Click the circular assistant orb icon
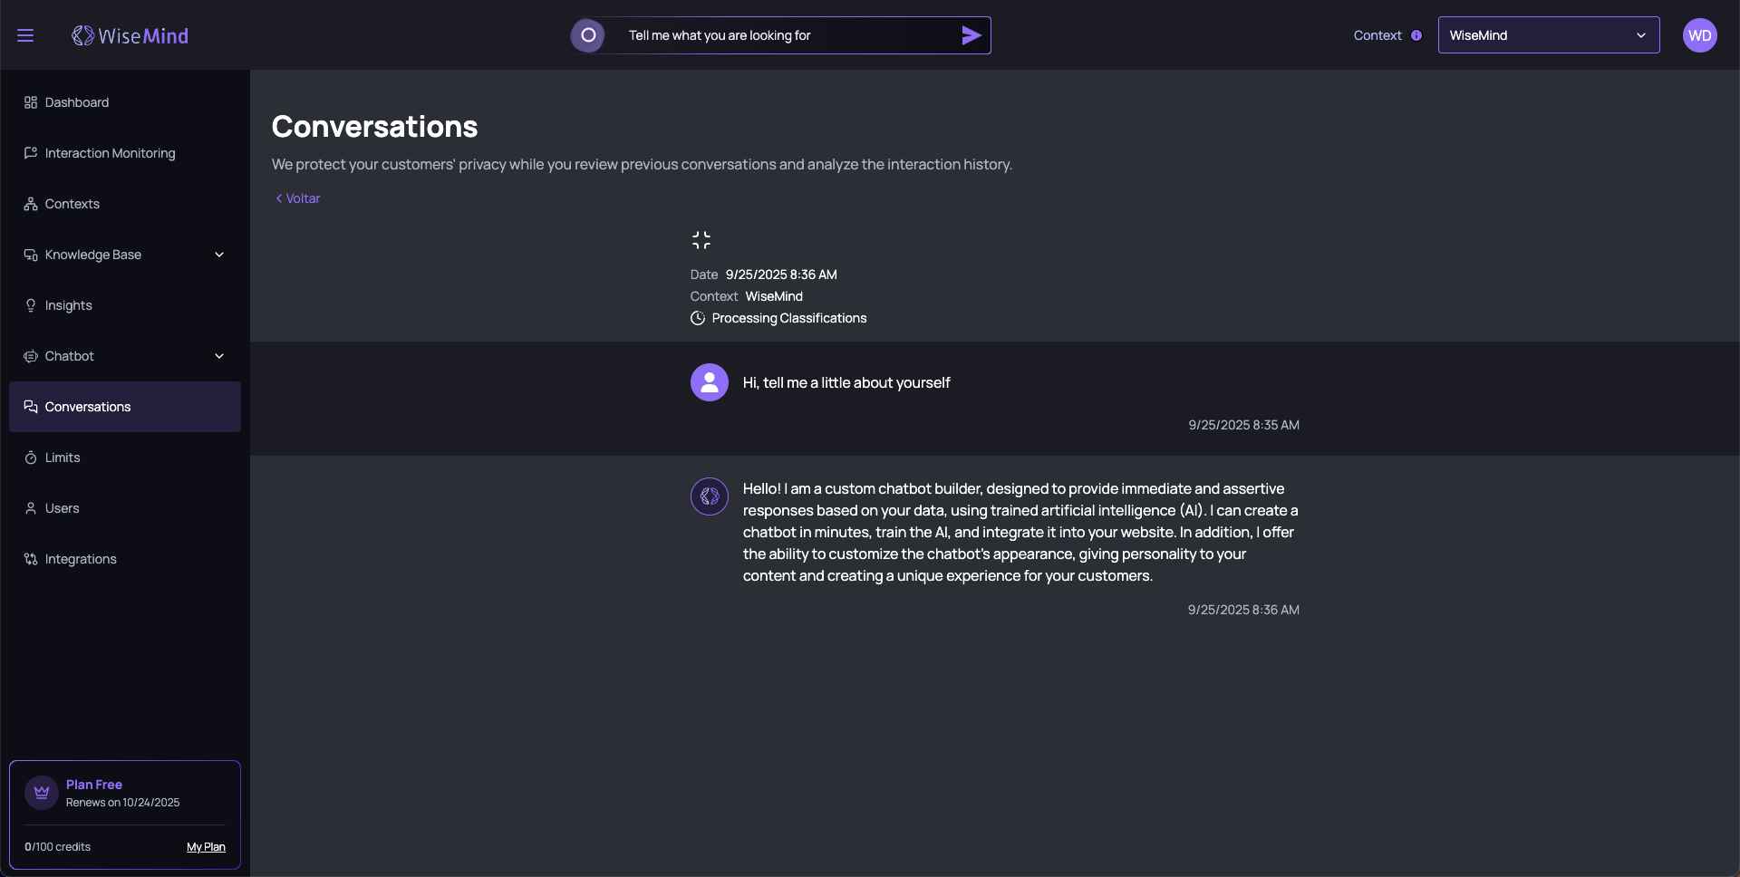The width and height of the screenshot is (1740, 877). click(588, 35)
